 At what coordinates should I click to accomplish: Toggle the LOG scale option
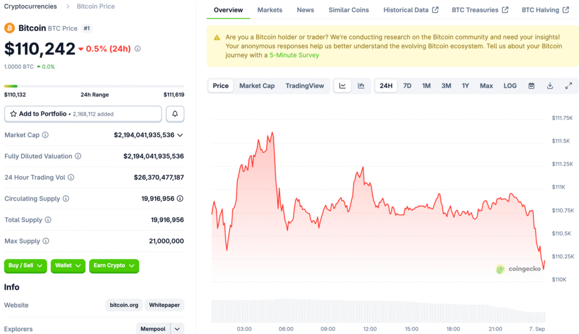point(510,86)
